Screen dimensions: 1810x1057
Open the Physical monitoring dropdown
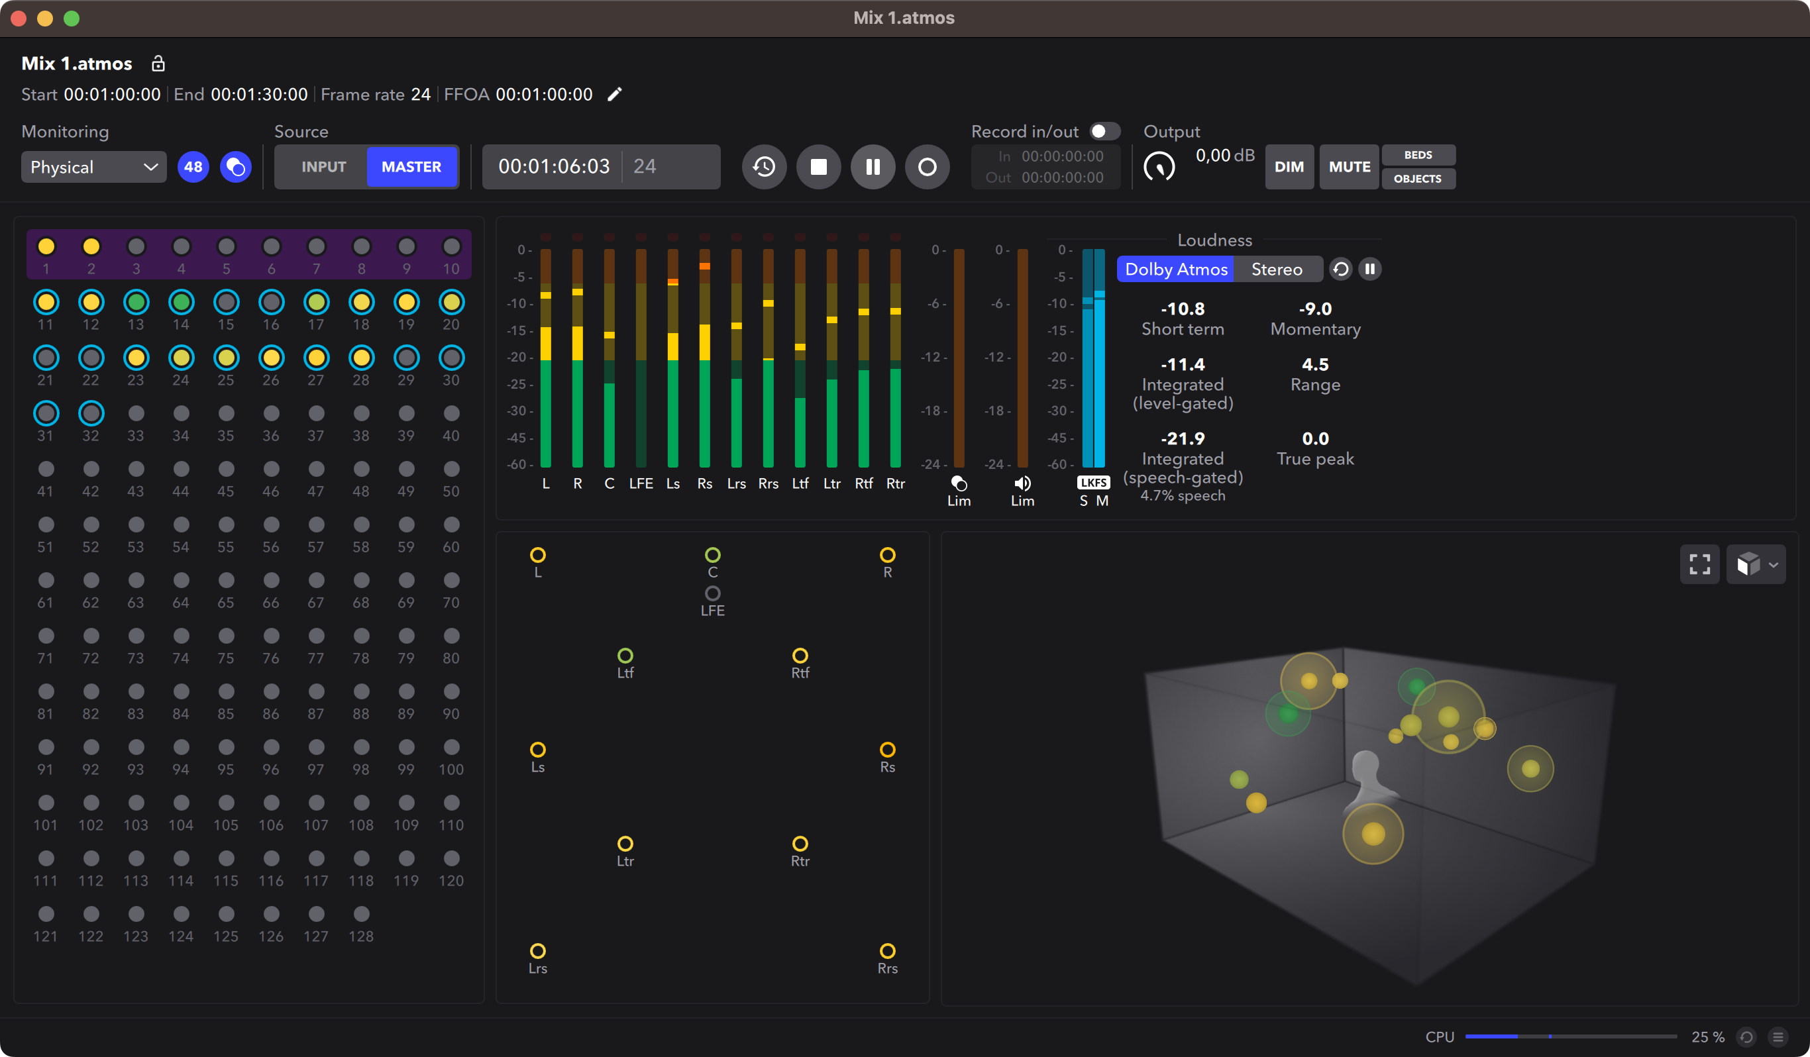pyautogui.click(x=93, y=167)
